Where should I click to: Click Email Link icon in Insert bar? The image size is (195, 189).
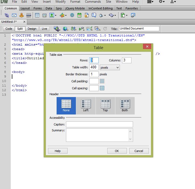[14, 15]
